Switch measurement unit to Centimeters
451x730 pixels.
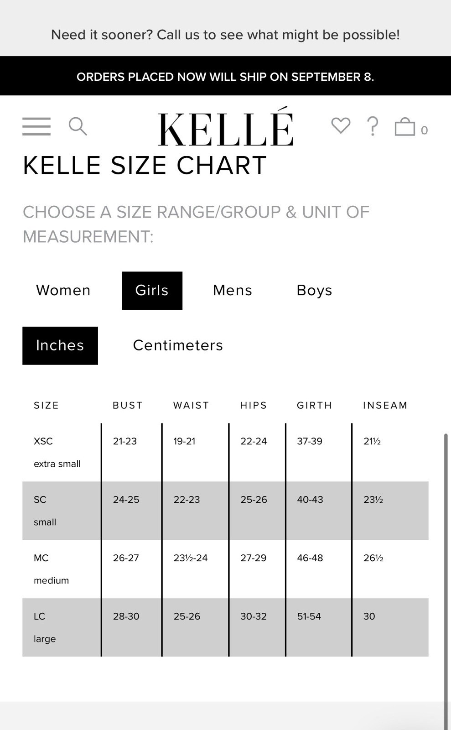tap(178, 345)
